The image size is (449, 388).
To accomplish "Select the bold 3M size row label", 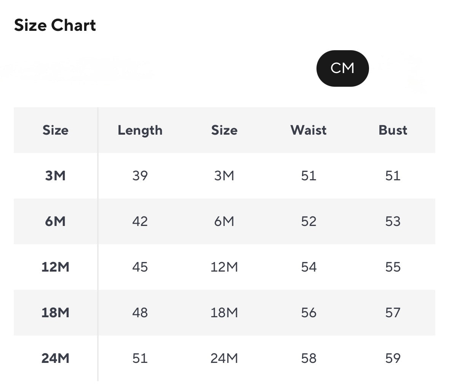I will 56,176.
